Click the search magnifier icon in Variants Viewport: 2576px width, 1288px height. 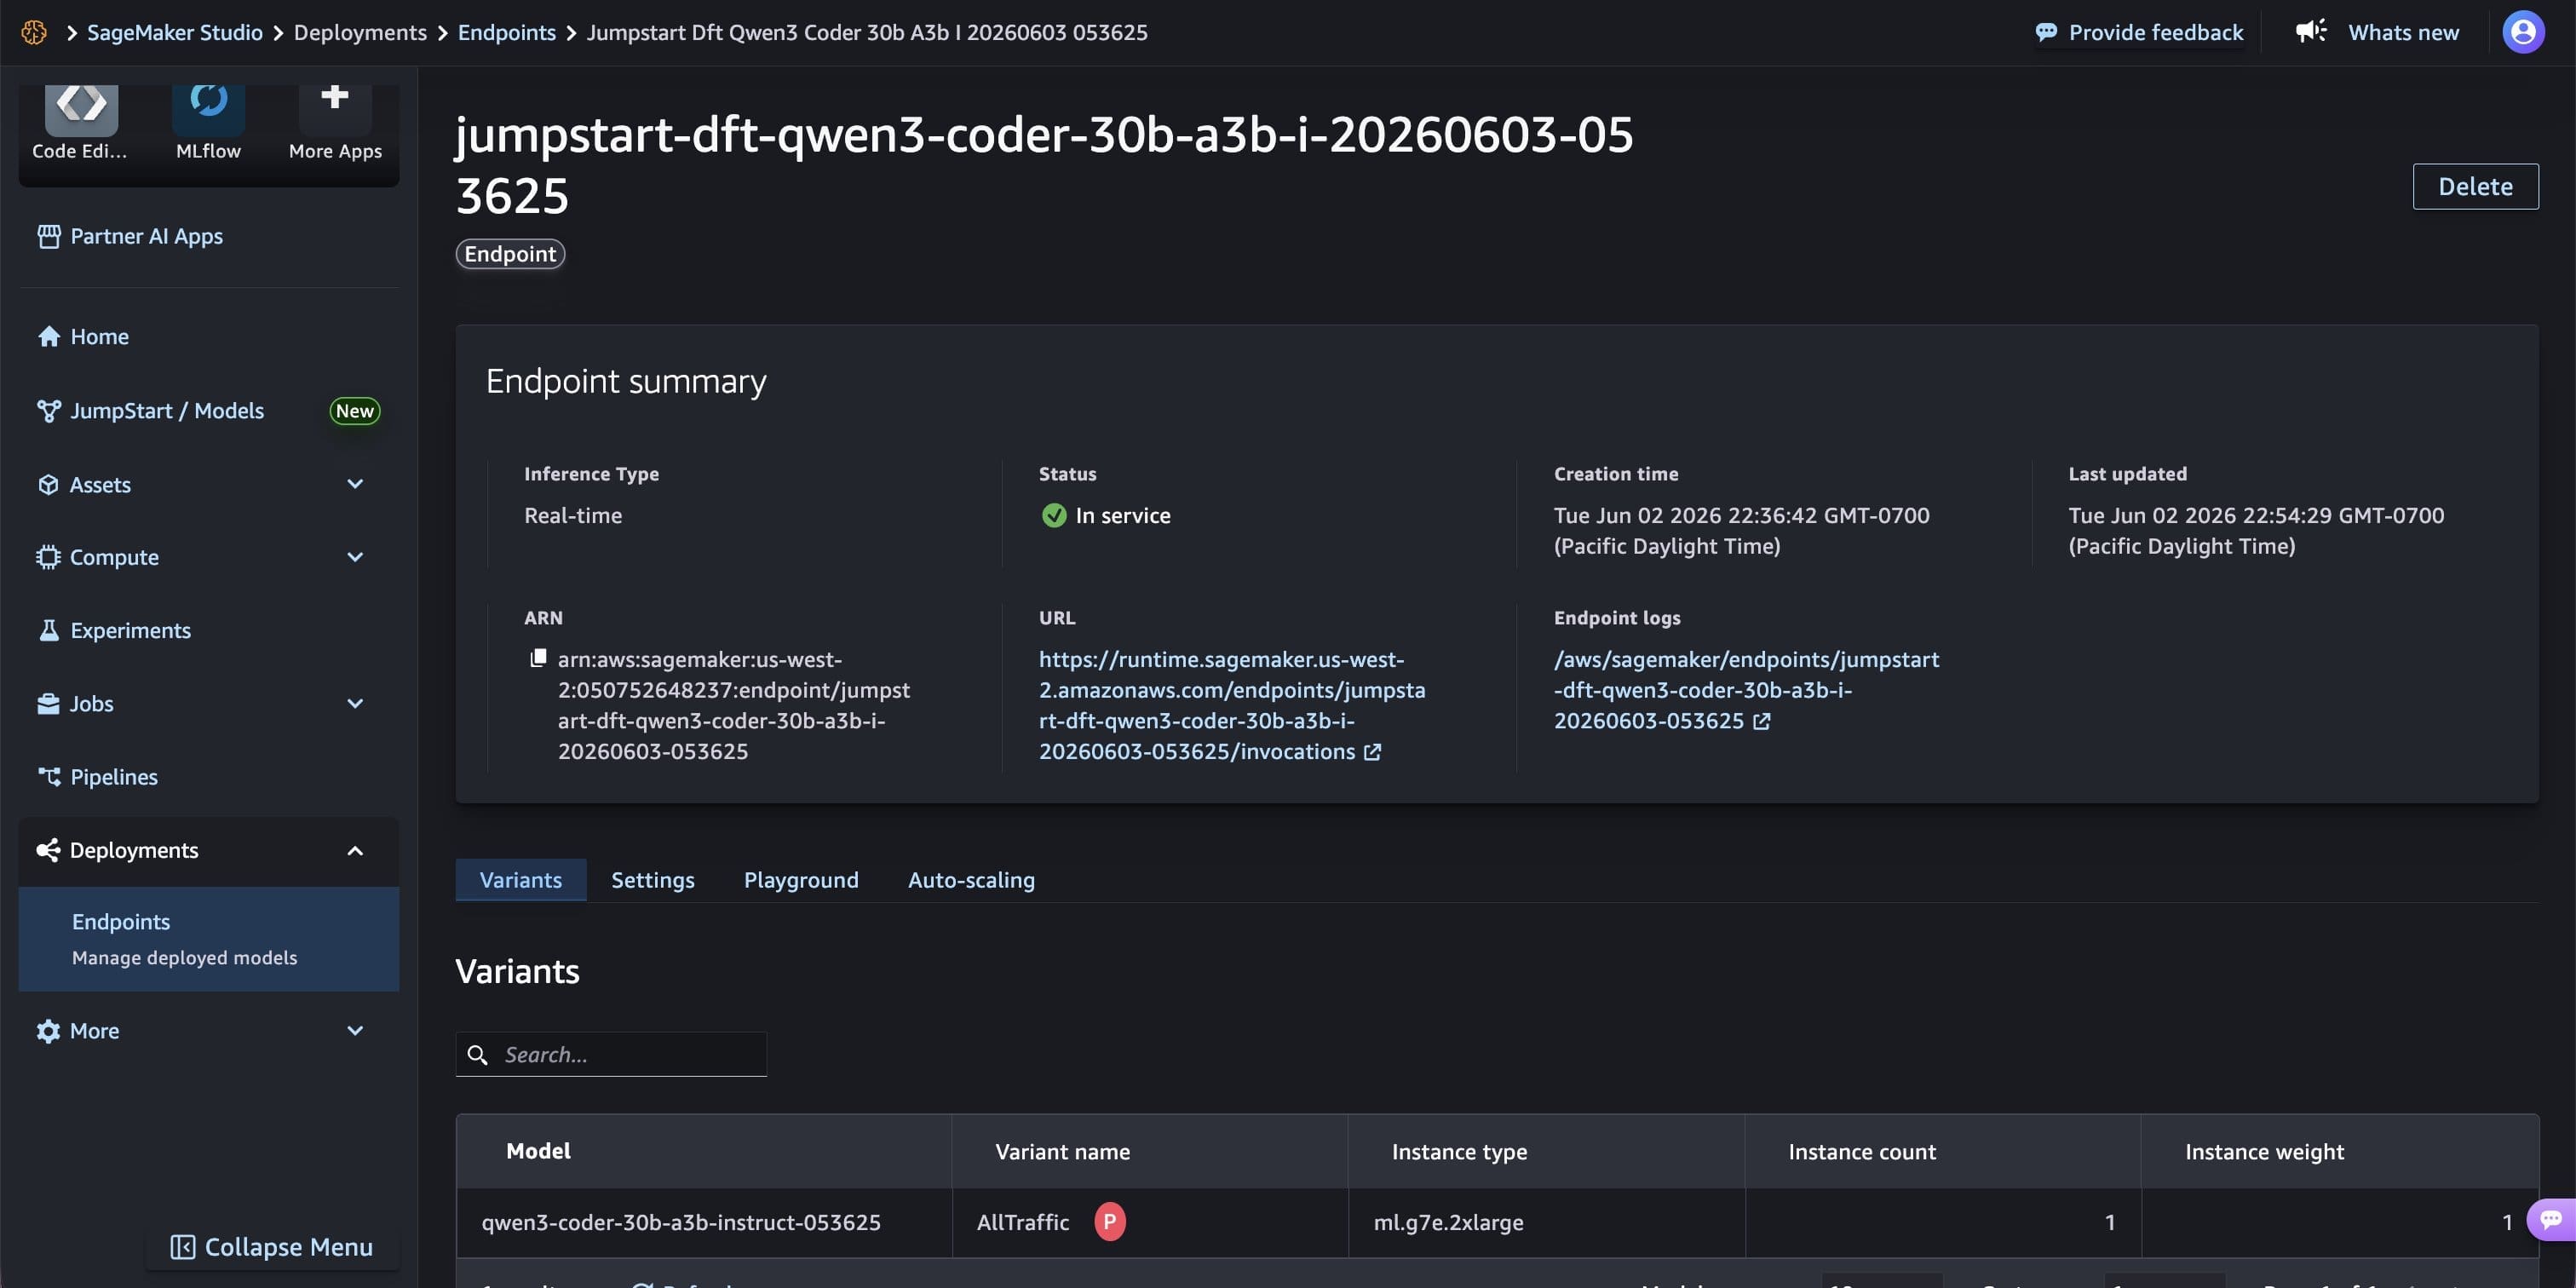(478, 1055)
